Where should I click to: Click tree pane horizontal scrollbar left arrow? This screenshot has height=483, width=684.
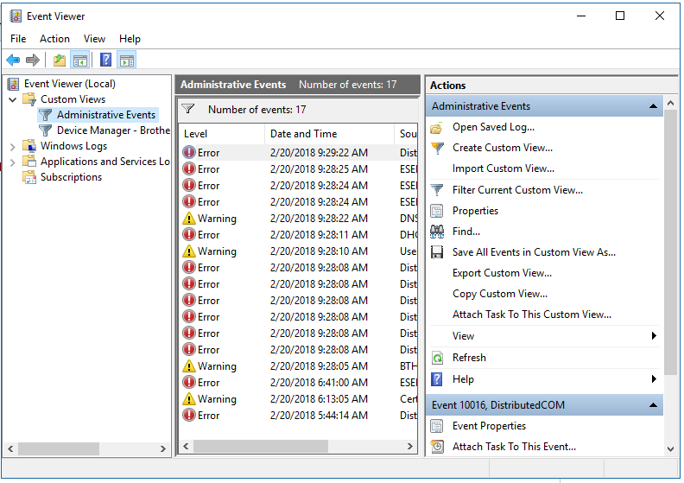point(10,448)
